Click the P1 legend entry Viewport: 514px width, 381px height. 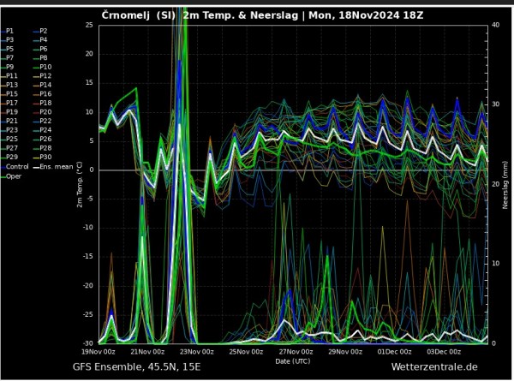(7, 31)
